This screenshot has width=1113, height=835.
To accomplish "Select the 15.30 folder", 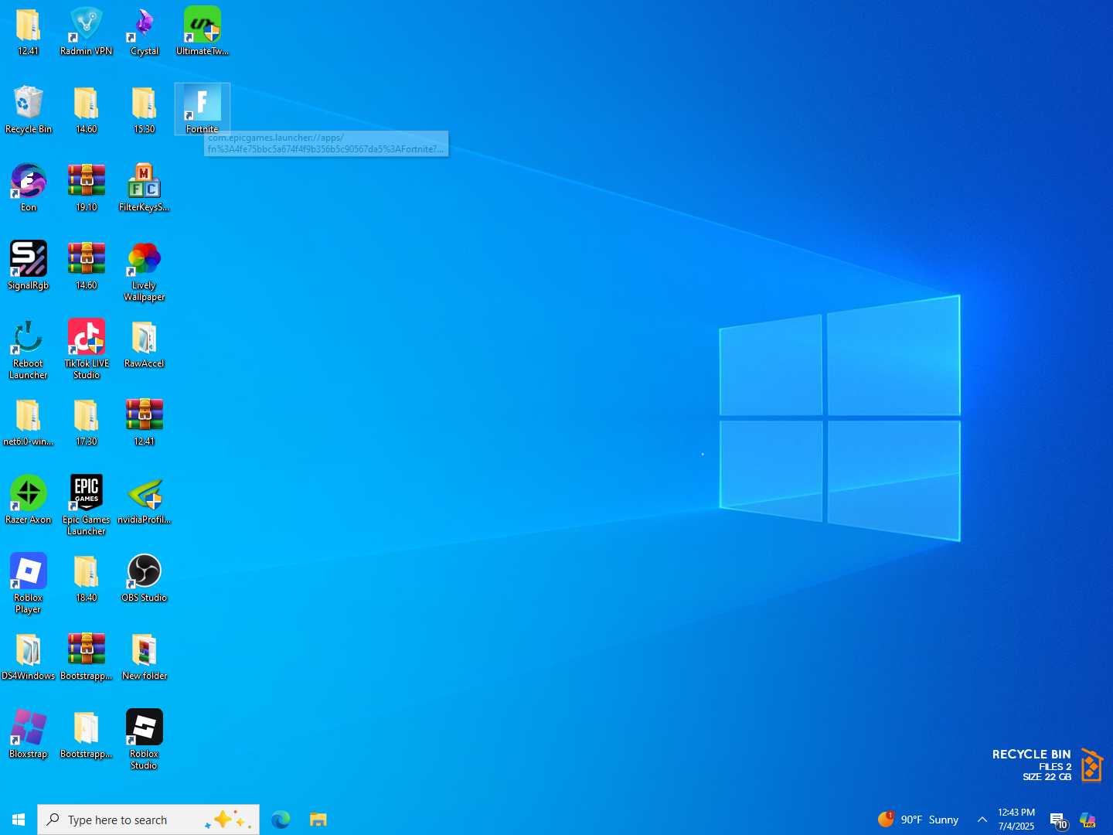I will click(x=145, y=110).
